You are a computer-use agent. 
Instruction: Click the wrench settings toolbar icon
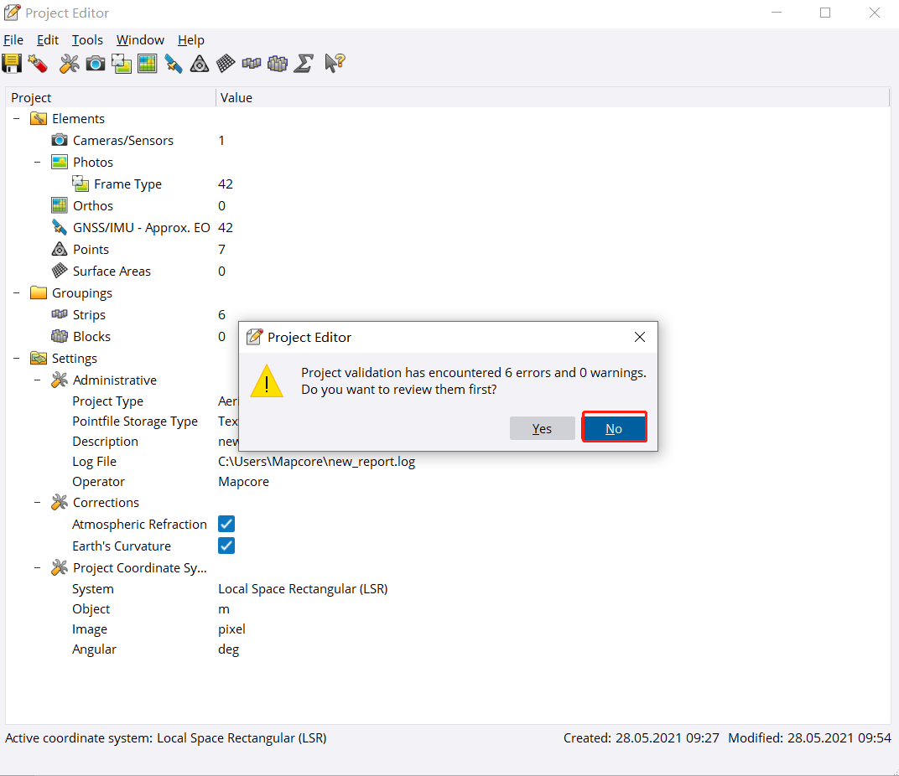coord(69,63)
